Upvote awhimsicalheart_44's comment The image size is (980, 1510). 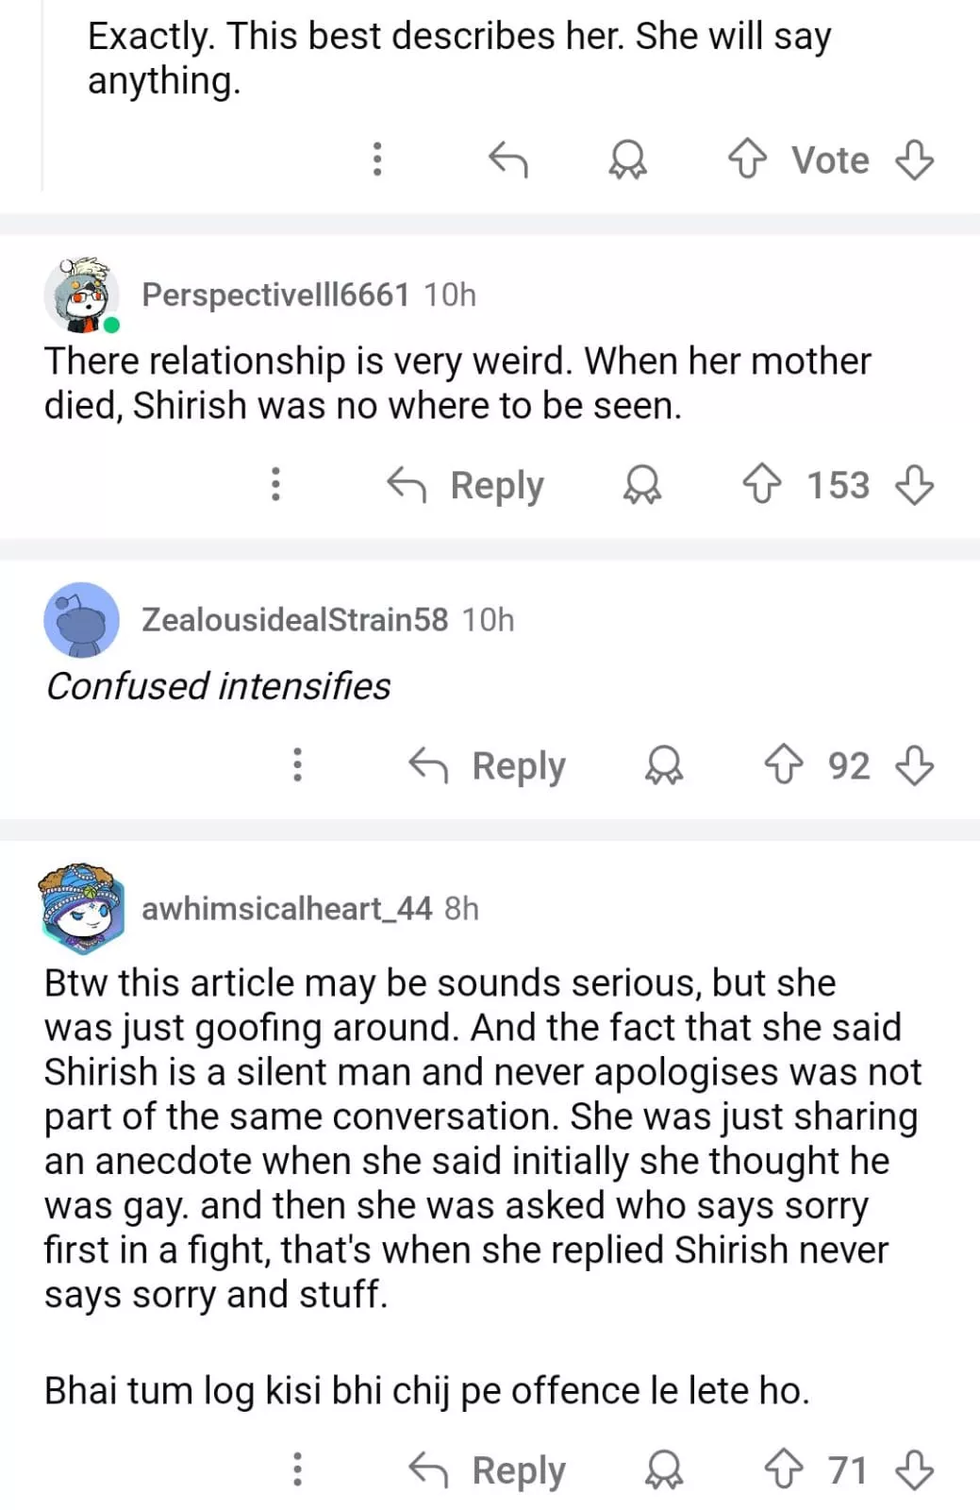pyautogui.click(x=784, y=1469)
